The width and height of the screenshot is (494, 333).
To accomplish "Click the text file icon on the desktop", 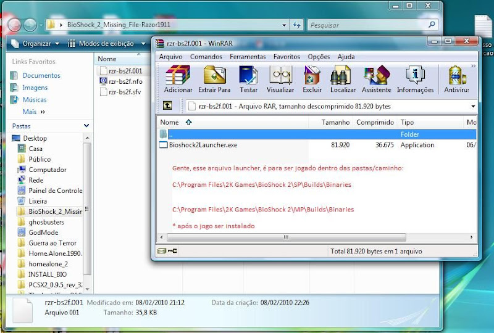I will 484,27.
